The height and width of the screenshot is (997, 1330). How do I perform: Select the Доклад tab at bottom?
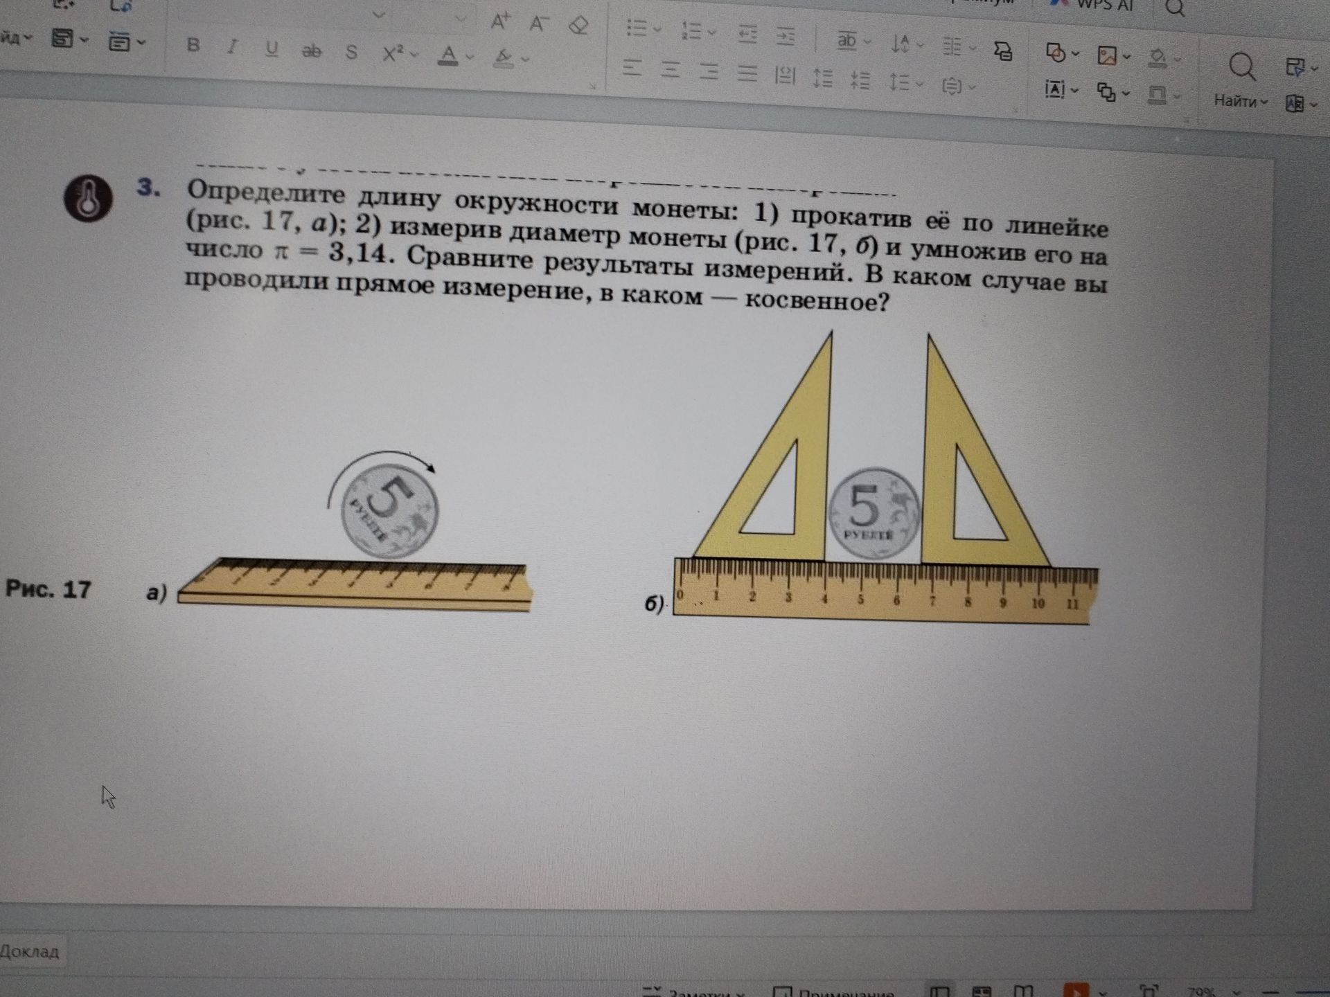click(x=29, y=951)
